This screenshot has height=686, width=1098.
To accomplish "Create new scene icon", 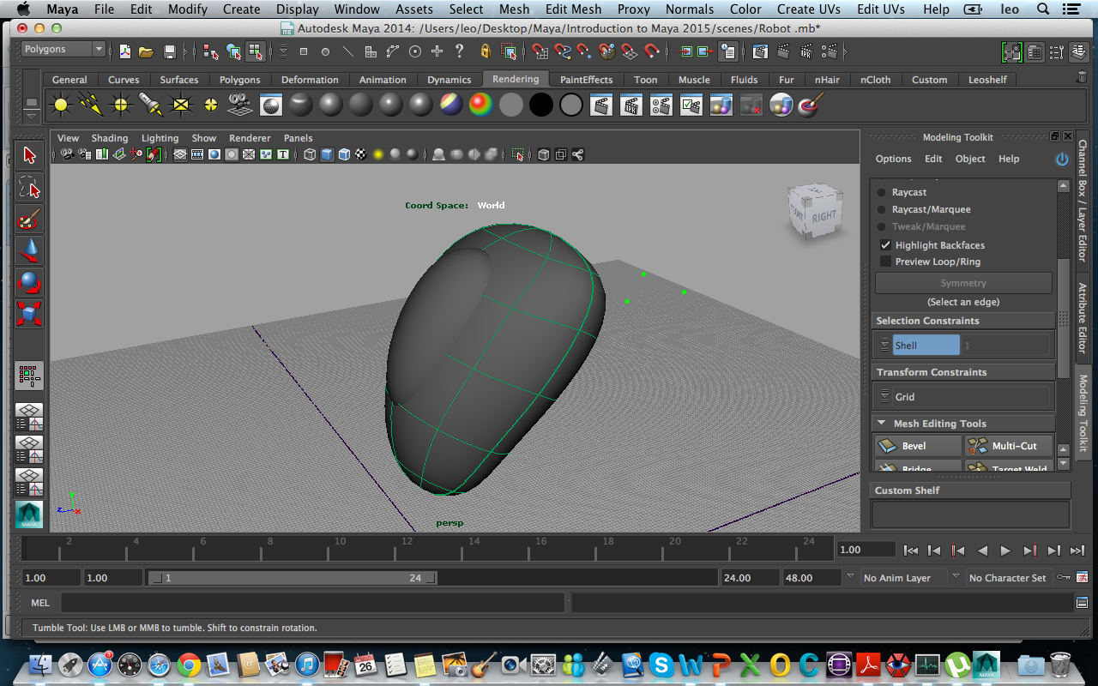I will point(125,51).
